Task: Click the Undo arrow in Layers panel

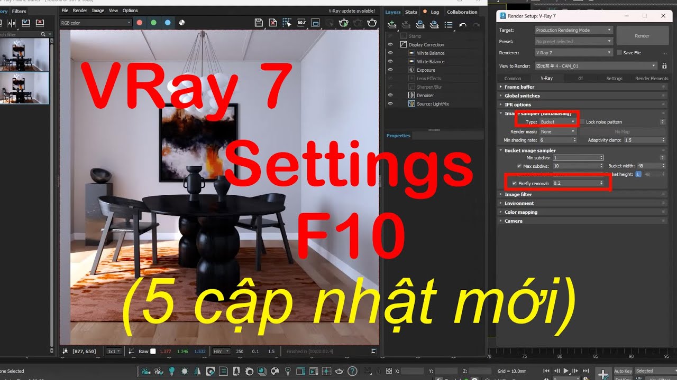Action: pyautogui.click(x=463, y=24)
